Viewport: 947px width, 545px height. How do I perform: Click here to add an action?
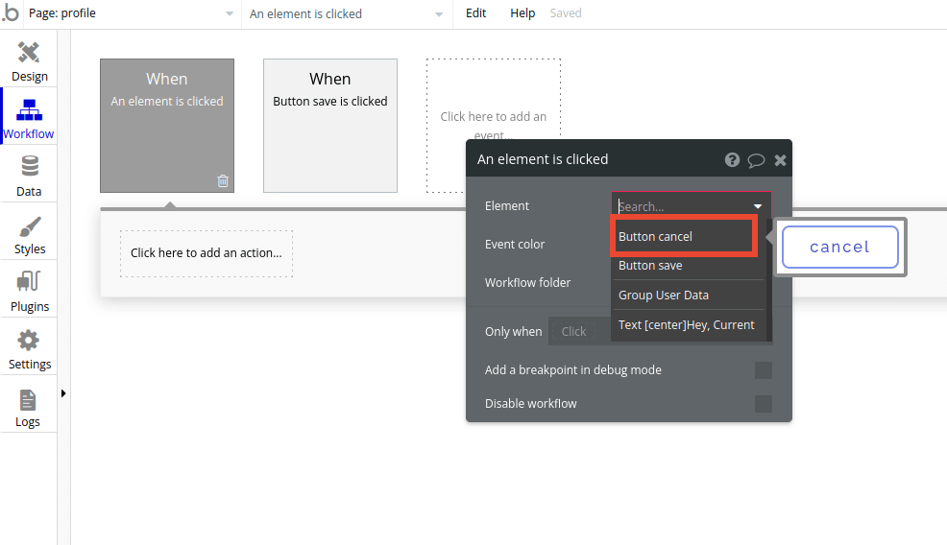pyautogui.click(x=206, y=253)
